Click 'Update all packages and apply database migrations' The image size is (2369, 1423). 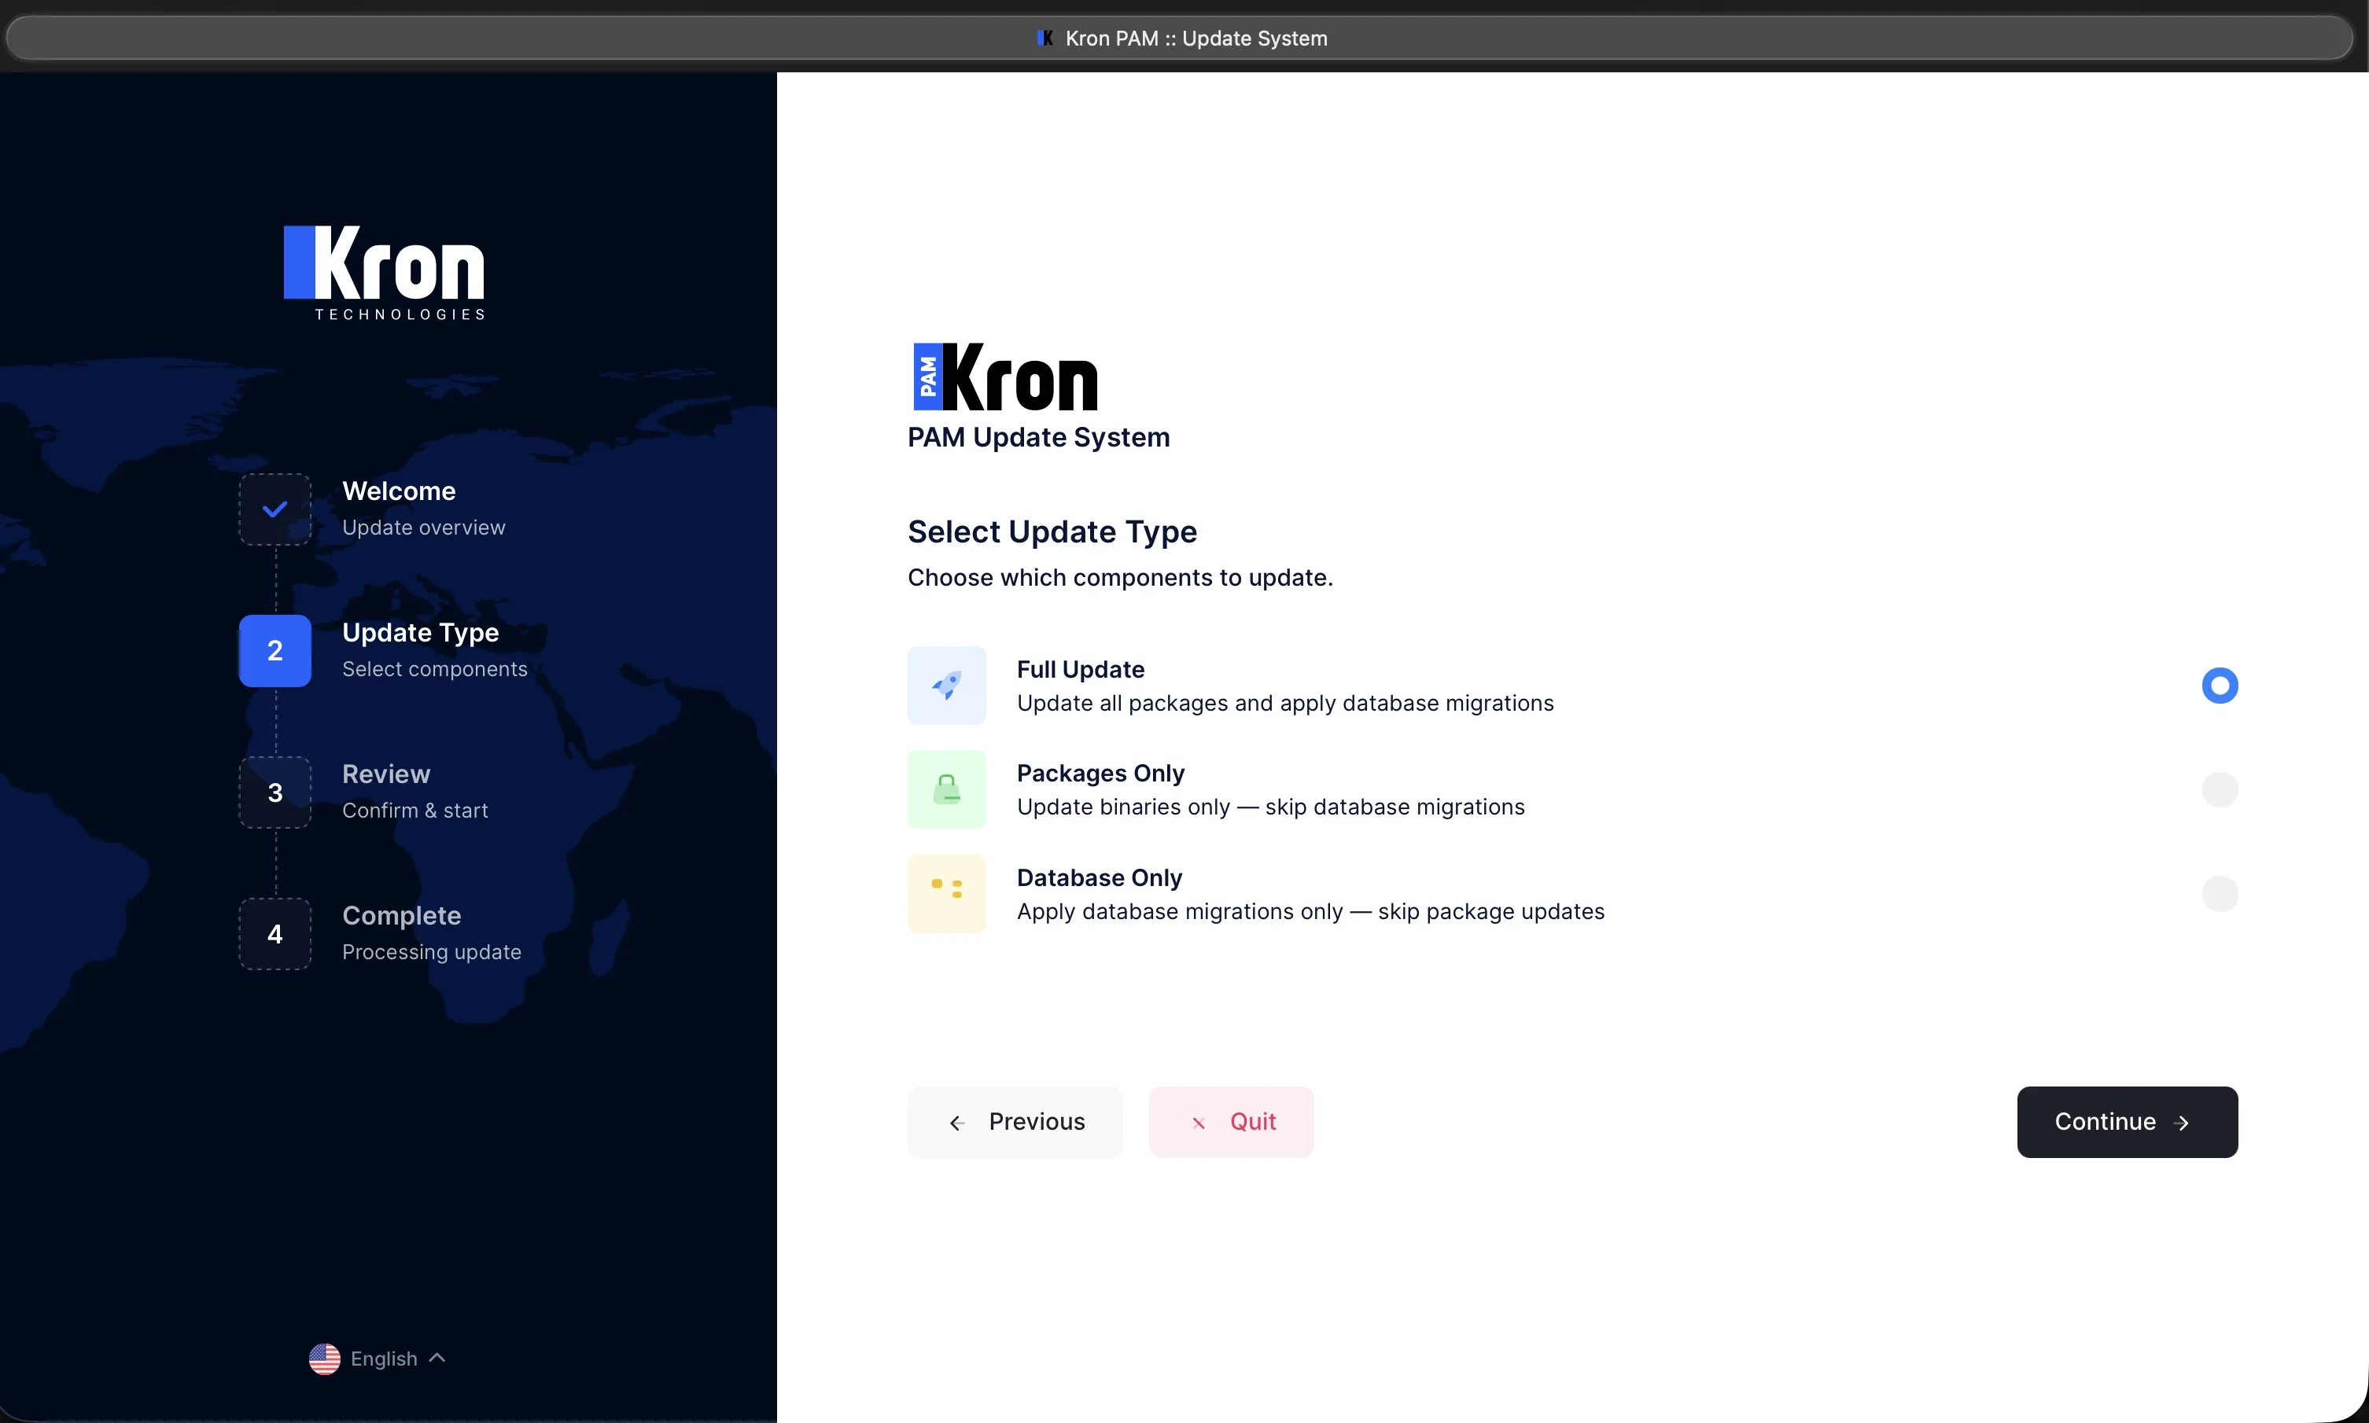1285,703
